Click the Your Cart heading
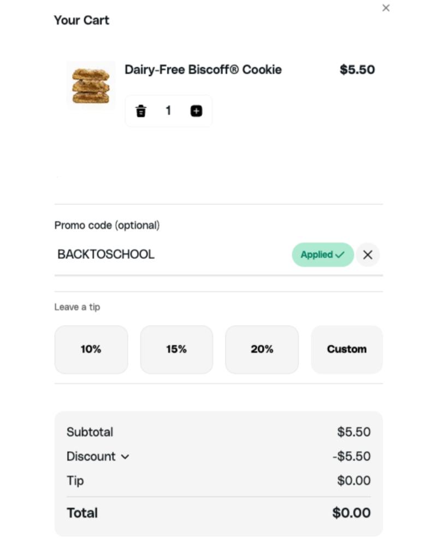 tap(81, 20)
